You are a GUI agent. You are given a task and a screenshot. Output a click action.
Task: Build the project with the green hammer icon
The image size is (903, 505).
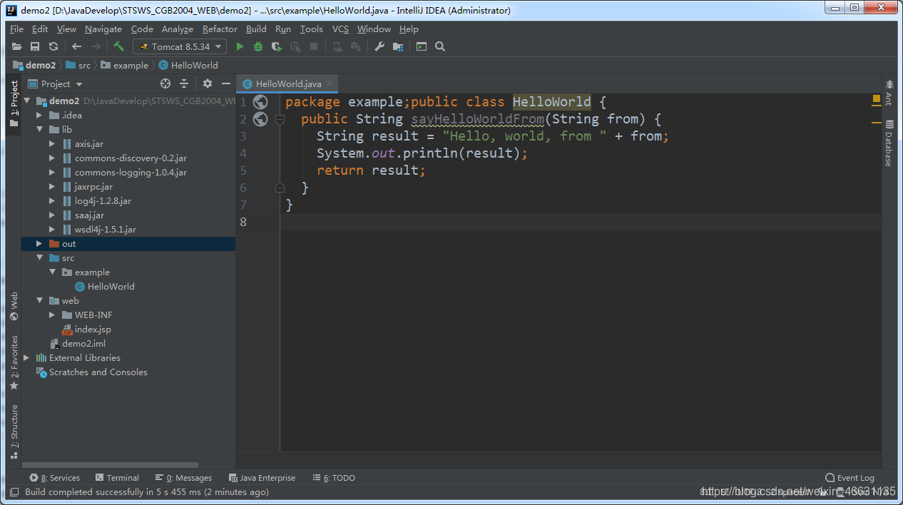click(118, 46)
